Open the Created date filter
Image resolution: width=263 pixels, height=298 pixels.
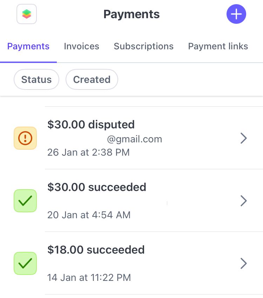click(92, 80)
